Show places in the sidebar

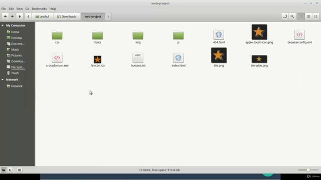coord(4,170)
